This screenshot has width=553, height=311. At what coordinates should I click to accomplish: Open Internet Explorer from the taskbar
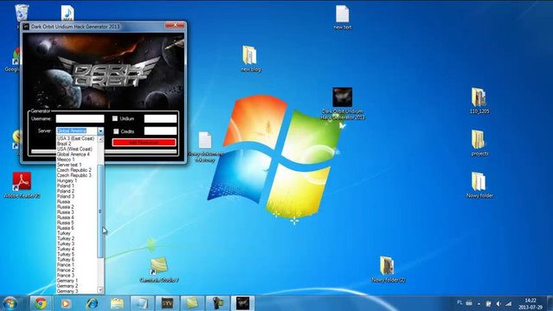(92, 303)
